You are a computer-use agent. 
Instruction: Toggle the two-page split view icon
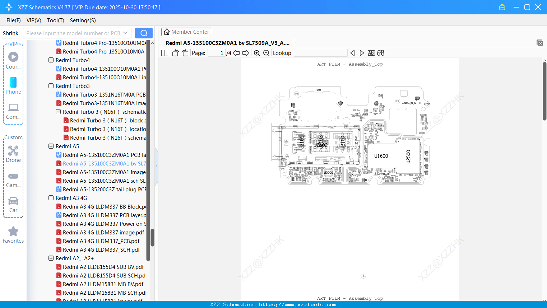coord(165,53)
